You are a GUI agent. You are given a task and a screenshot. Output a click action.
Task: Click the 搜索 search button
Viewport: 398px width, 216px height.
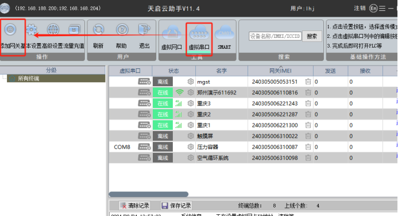(312, 36)
